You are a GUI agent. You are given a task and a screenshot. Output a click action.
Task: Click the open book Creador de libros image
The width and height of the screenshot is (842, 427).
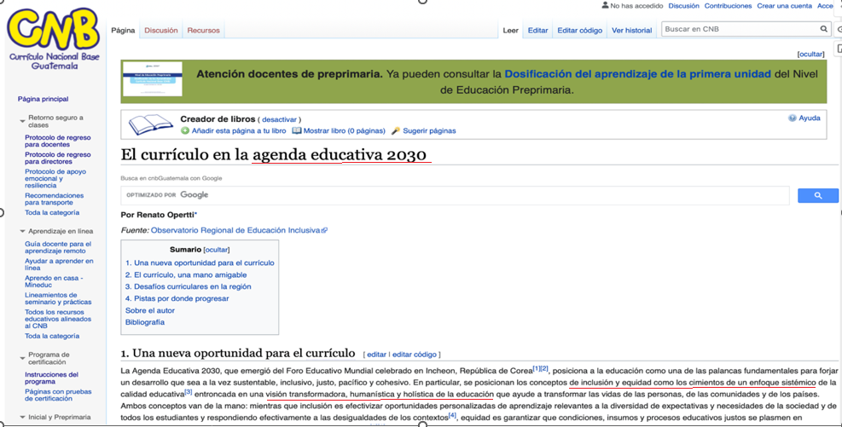click(151, 124)
